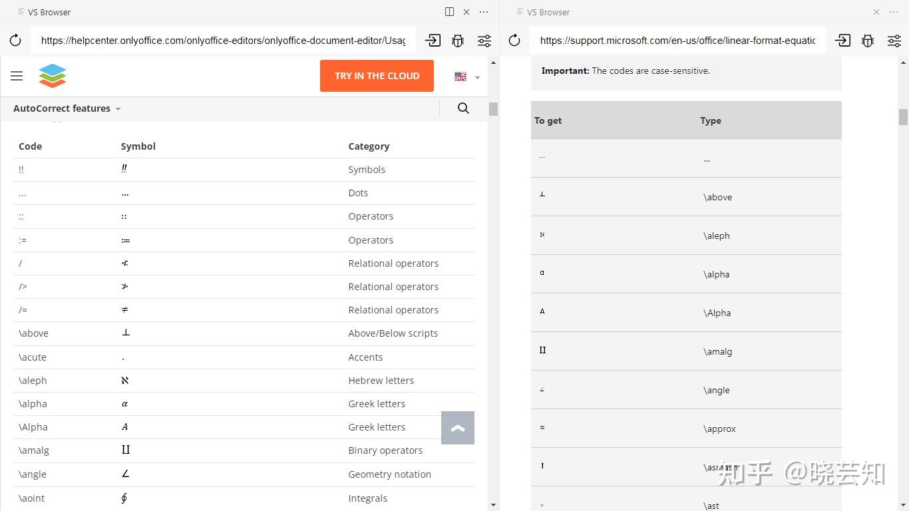Viewport: 909px width, 511px height.
Task: Click Operators category in the := row
Action: (x=371, y=240)
